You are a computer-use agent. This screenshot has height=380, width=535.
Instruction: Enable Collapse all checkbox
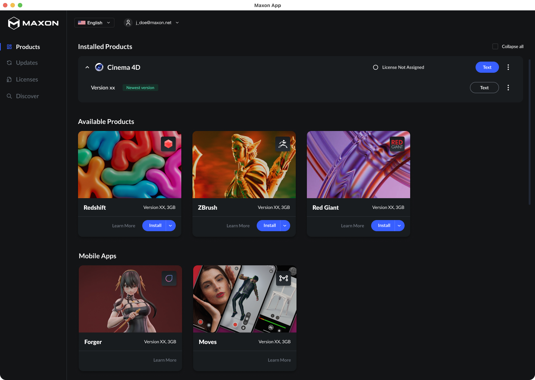495,46
